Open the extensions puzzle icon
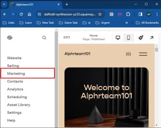 (x=128, y=14)
